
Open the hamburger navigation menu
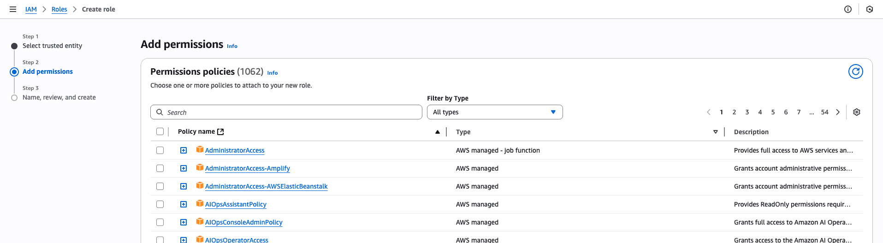13,9
